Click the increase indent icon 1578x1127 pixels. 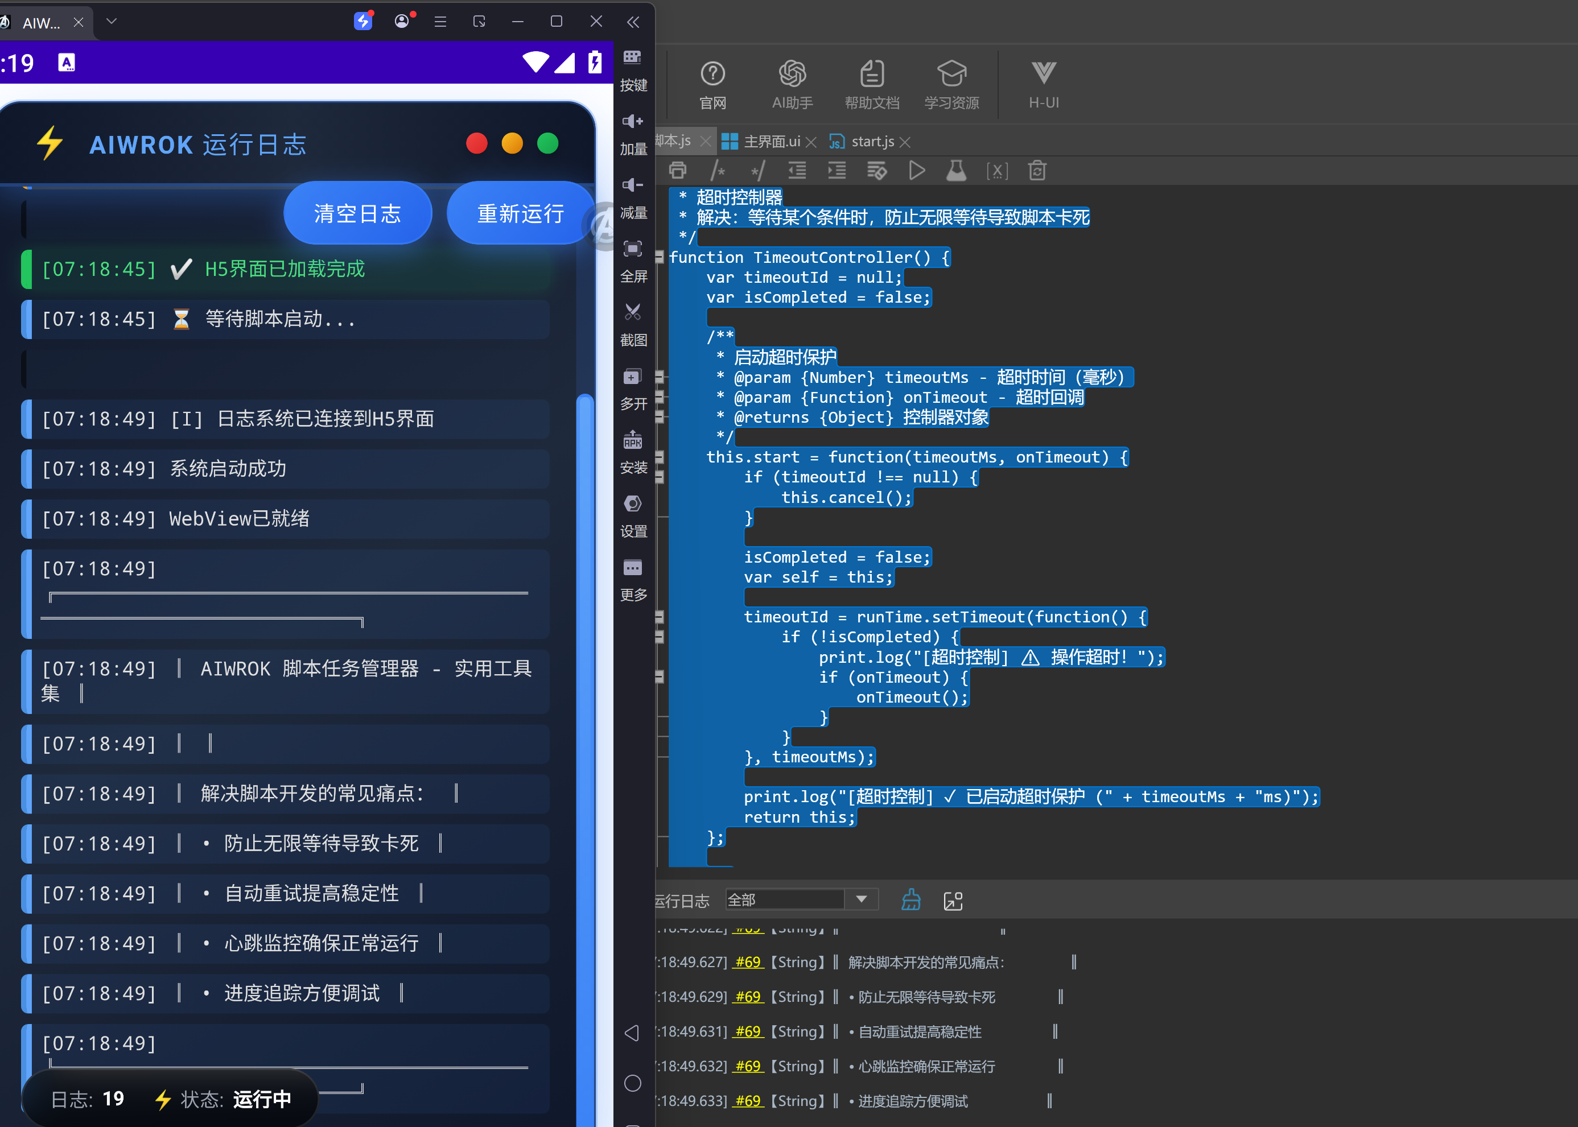[837, 171]
